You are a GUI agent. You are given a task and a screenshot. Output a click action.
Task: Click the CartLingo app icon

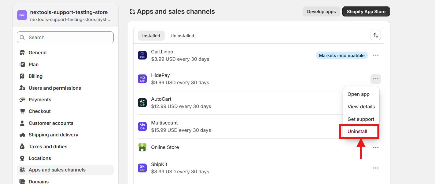tap(142, 55)
